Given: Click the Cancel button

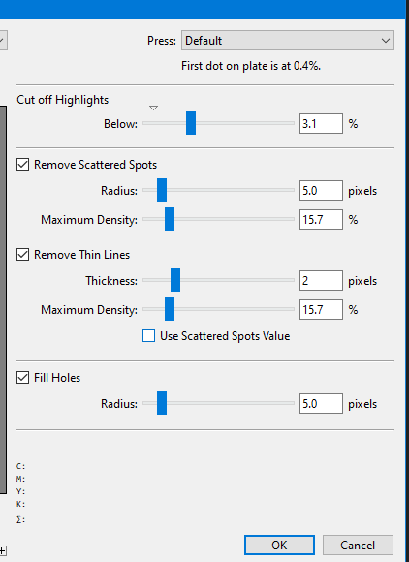Looking at the screenshot, I should pyautogui.click(x=358, y=546).
